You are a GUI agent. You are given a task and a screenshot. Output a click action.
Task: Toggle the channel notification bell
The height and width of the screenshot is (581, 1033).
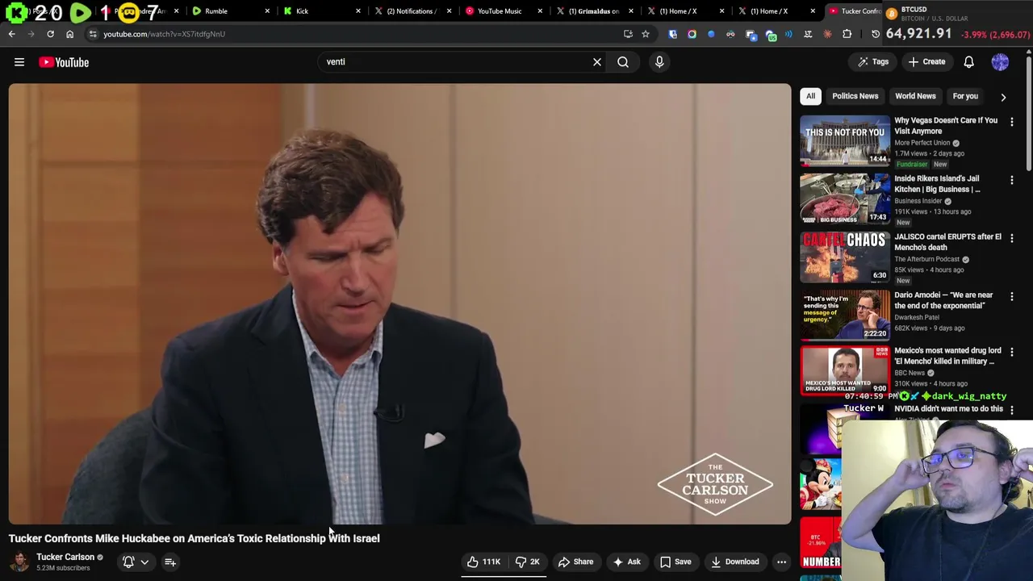click(128, 562)
